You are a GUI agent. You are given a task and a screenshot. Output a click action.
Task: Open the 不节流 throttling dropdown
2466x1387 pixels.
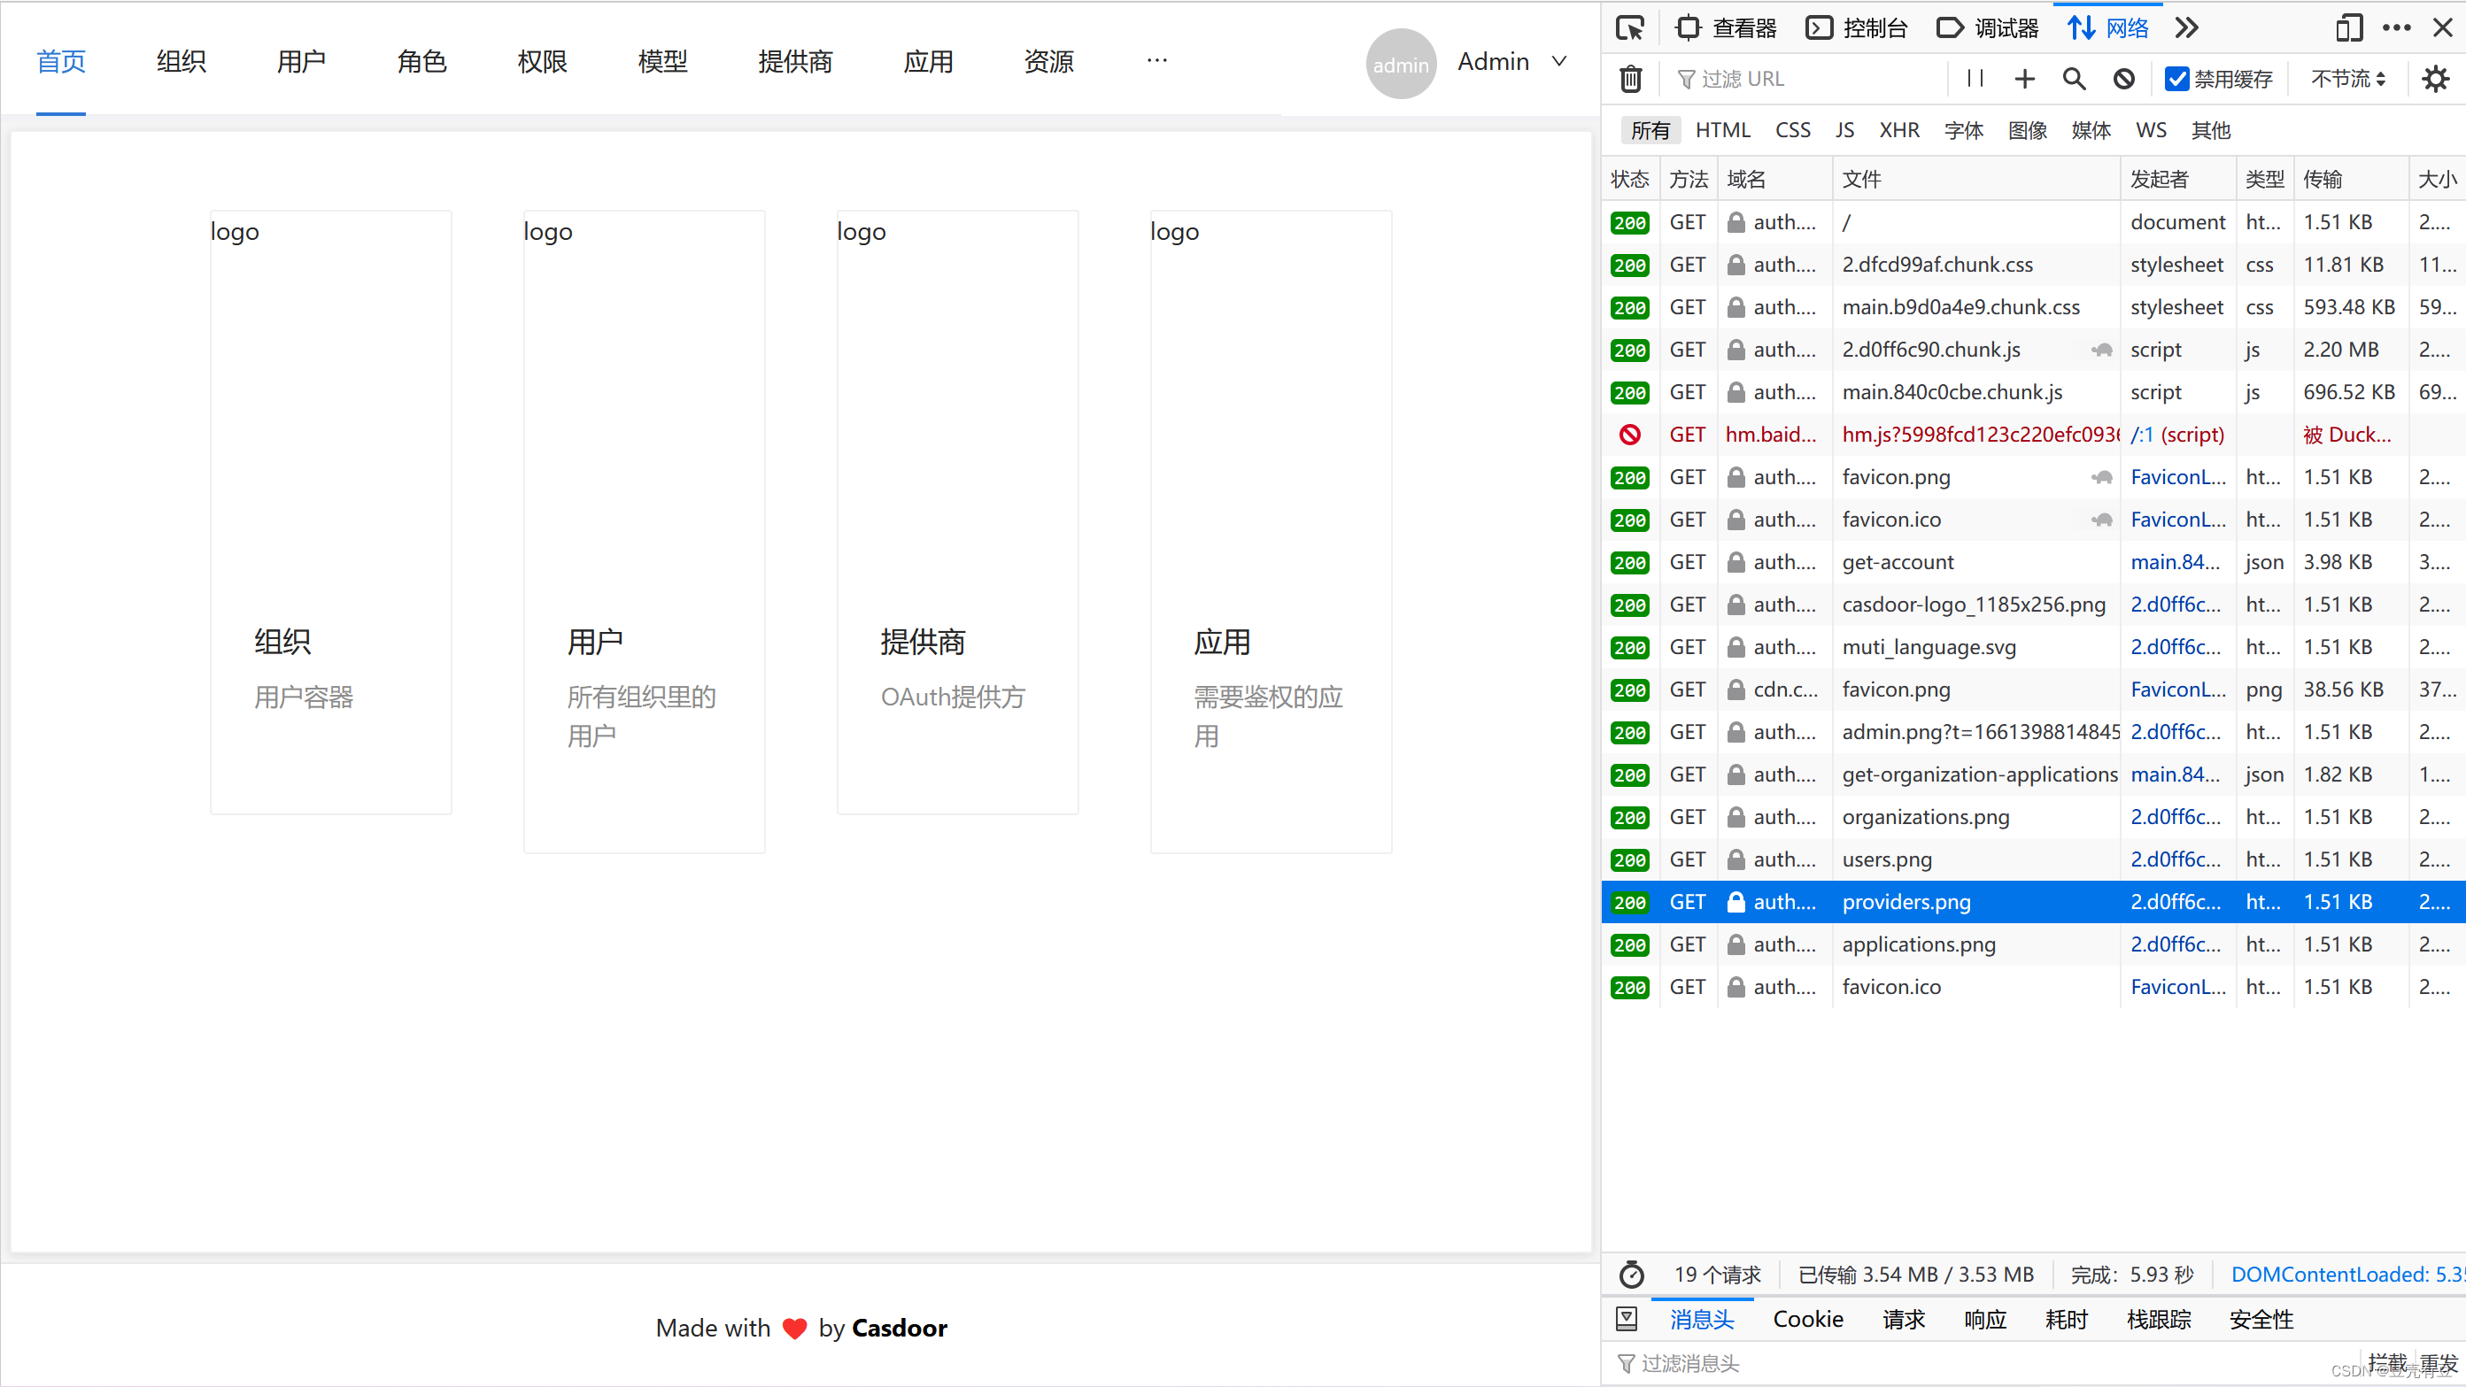coord(2348,79)
